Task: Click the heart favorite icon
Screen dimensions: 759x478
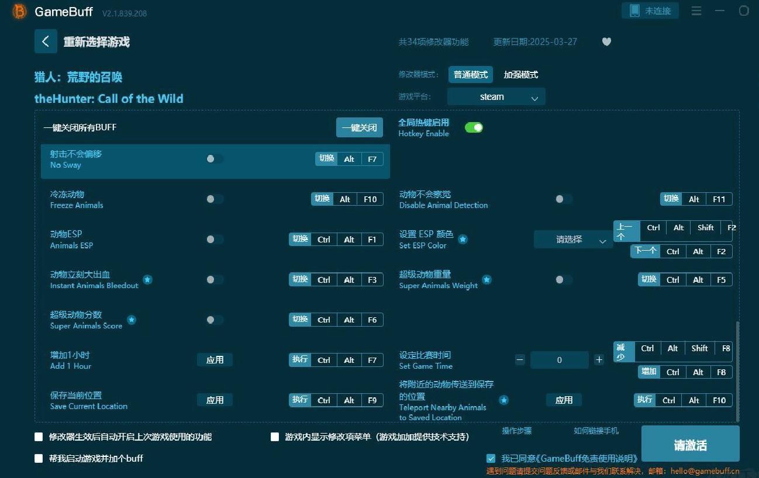Action: (x=606, y=41)
